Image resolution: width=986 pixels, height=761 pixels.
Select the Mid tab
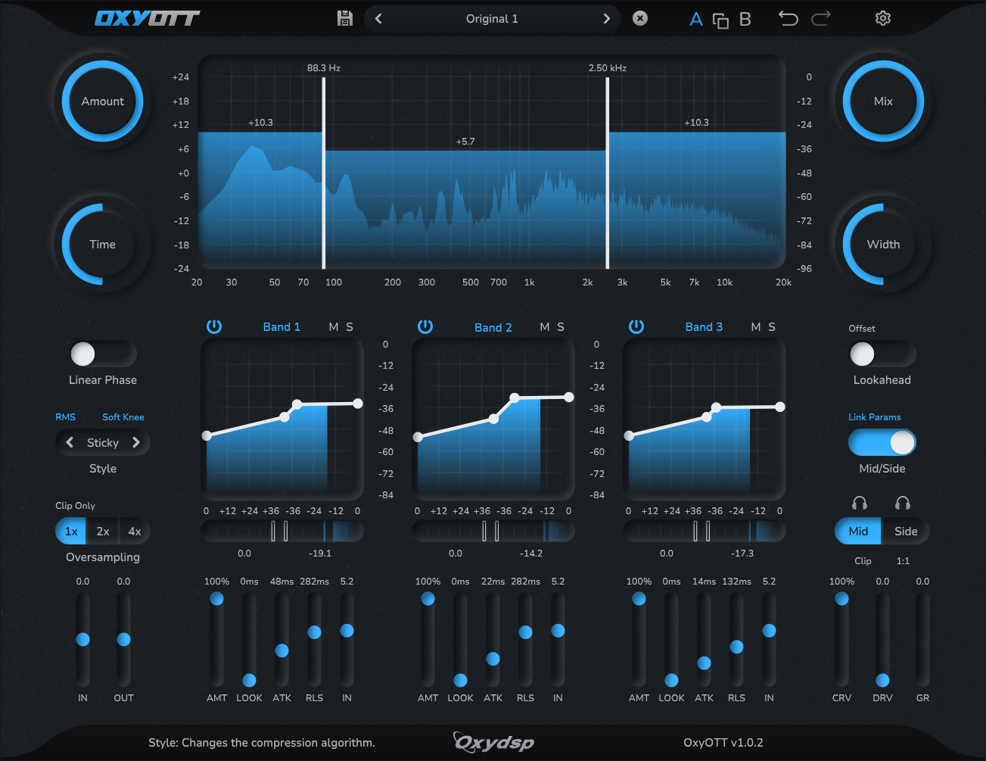click(x=858, y=532)
